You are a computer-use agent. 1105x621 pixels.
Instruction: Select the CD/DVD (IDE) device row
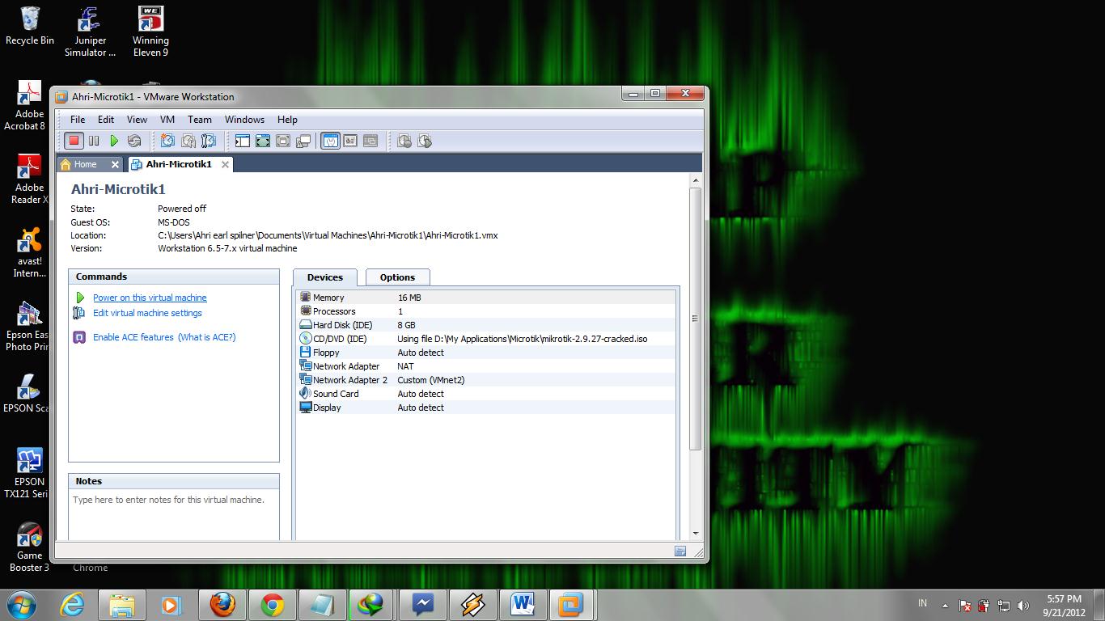486,339
